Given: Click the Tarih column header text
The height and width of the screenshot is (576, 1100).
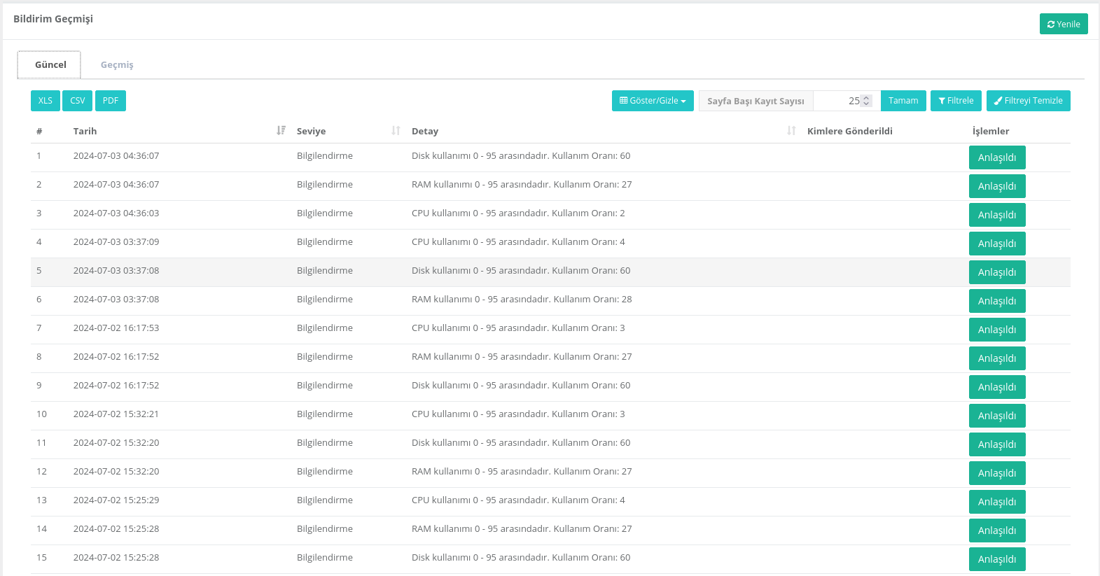Looking at the screenshot, I should 85,131.
